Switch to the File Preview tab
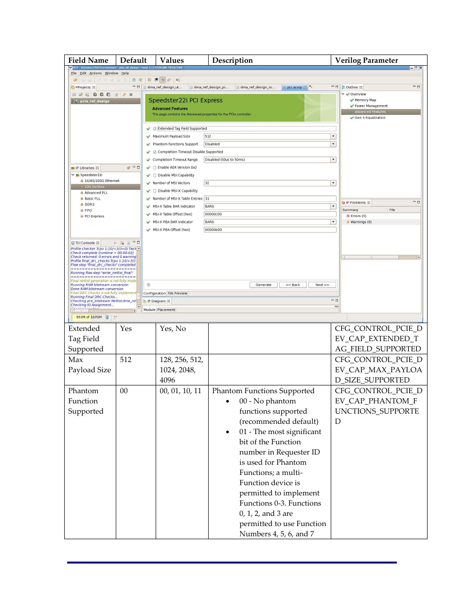Viewport: 464px width, 601px height. pyautogui.click(x=178, y=293)
